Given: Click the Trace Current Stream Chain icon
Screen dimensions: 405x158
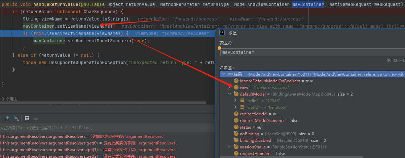Looking at the screenshot, I should click(x=36, y=118).
